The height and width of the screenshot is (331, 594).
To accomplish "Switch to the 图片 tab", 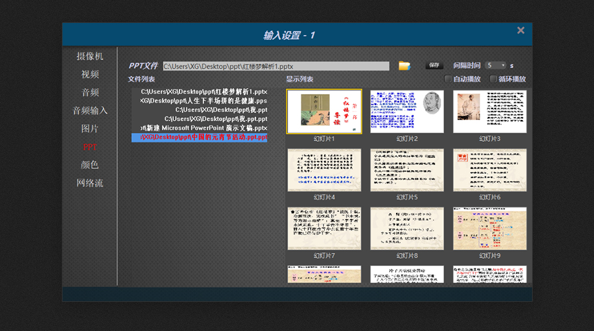I will pyautogui.click(x=90, y=129).
